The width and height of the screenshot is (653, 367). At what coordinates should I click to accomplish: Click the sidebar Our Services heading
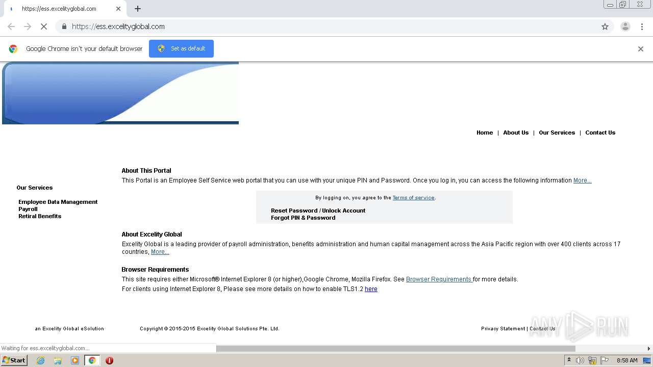(x=34, y=188)
